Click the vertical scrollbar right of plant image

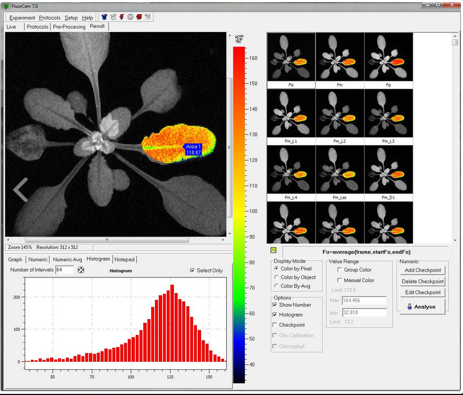click(x=229, y=148)
